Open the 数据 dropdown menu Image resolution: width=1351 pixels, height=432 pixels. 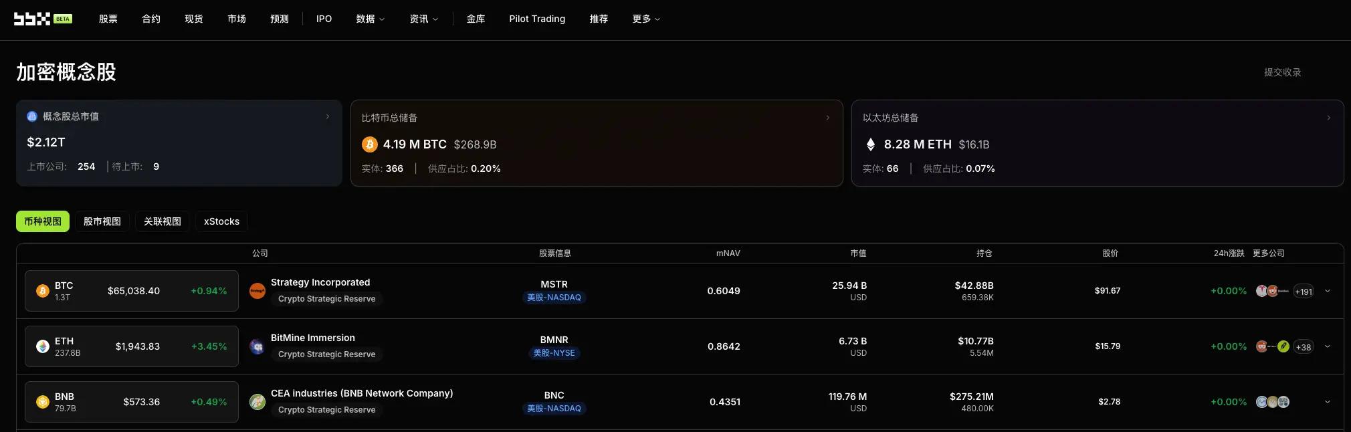tap(371, 19)
